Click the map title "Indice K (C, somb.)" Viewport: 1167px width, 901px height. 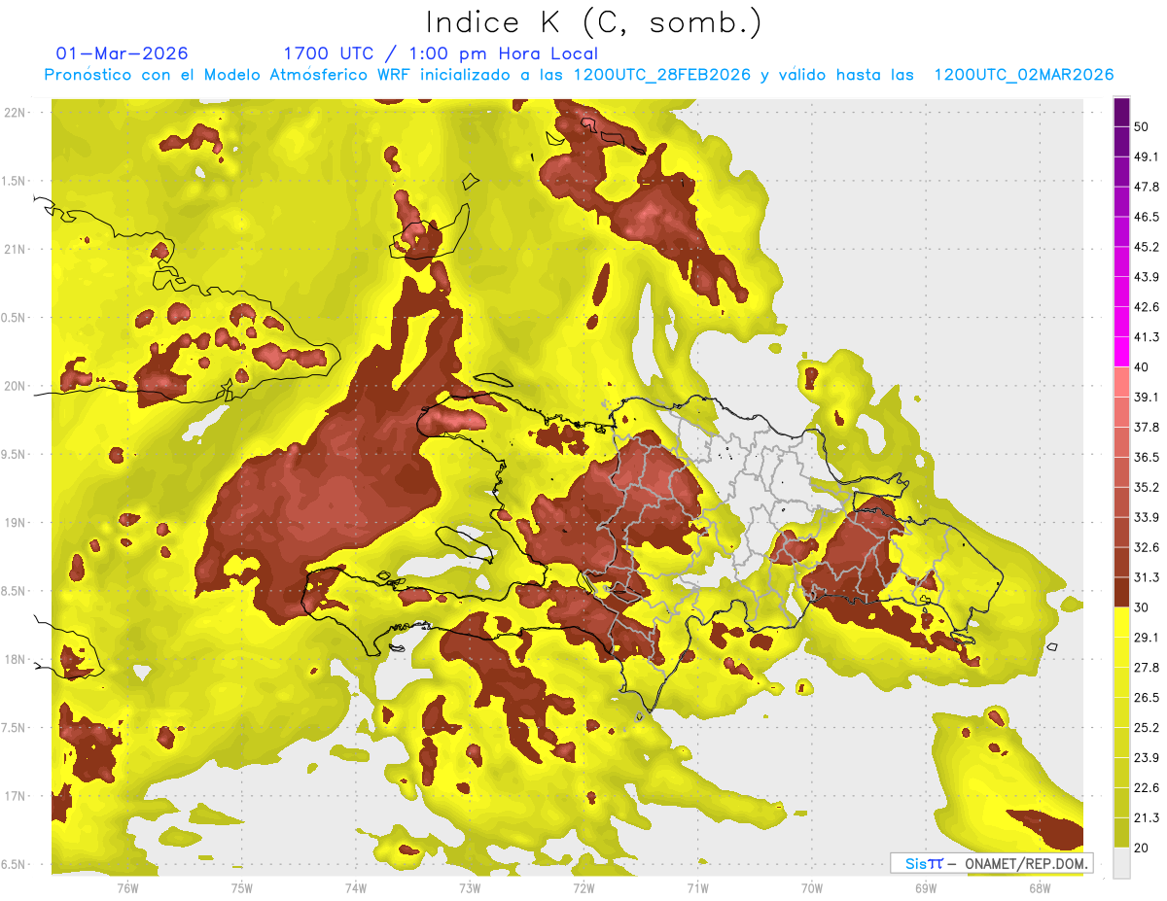click(594, 22)
